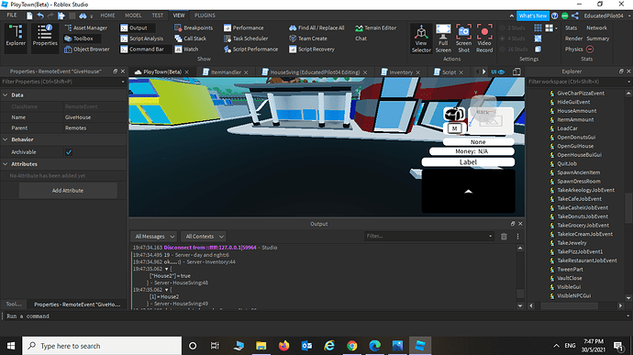Collapse the Attributes section
The image size is (633, 355).
[6, 164]
